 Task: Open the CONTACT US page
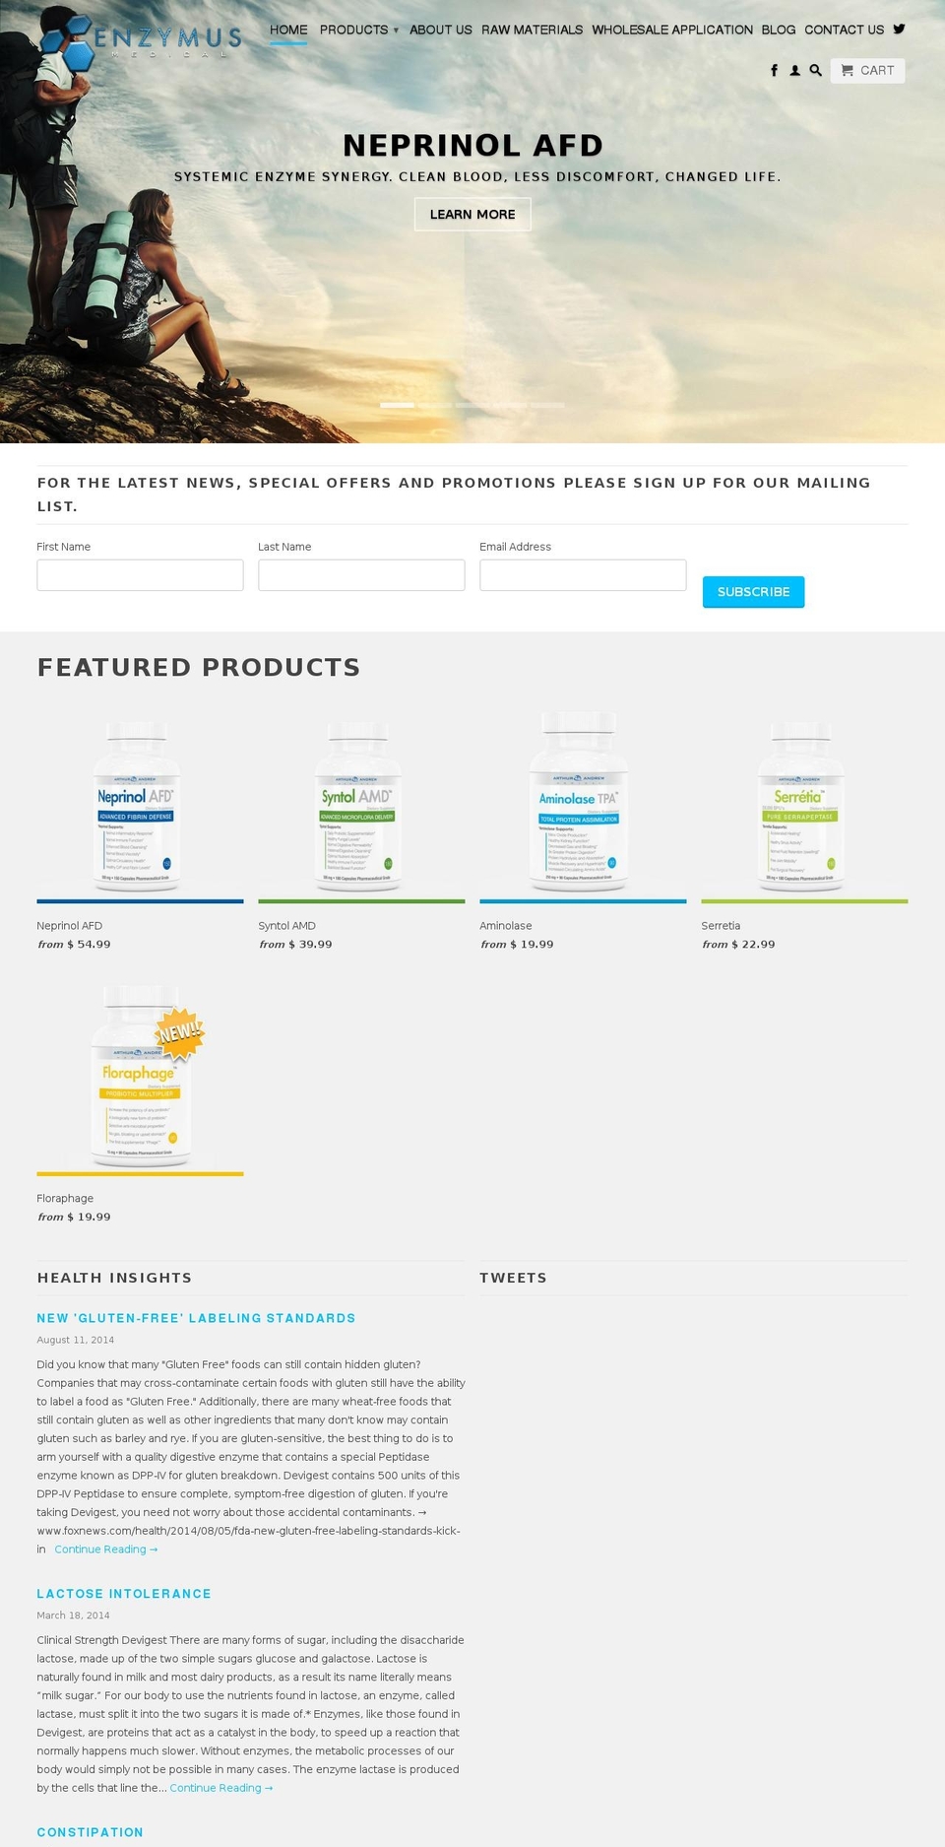843,30
